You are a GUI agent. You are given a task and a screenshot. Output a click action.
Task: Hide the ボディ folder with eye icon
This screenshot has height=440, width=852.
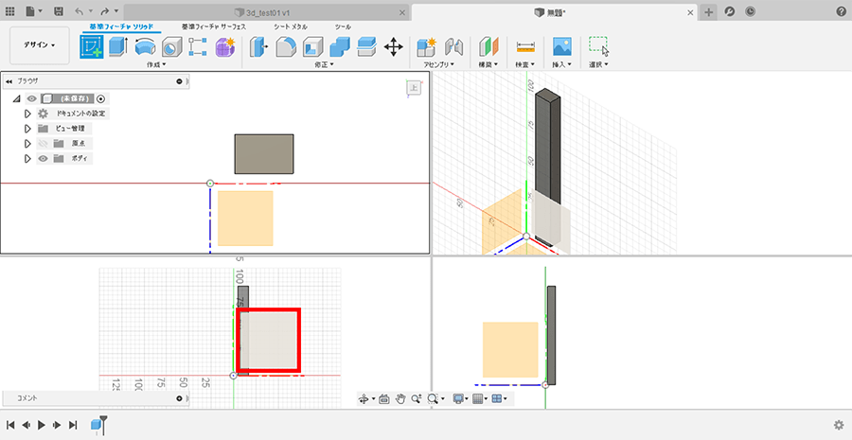click(43, 158)
